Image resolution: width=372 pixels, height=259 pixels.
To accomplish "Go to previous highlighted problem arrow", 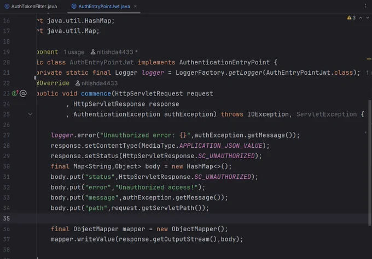I will (x=361, y=18).
